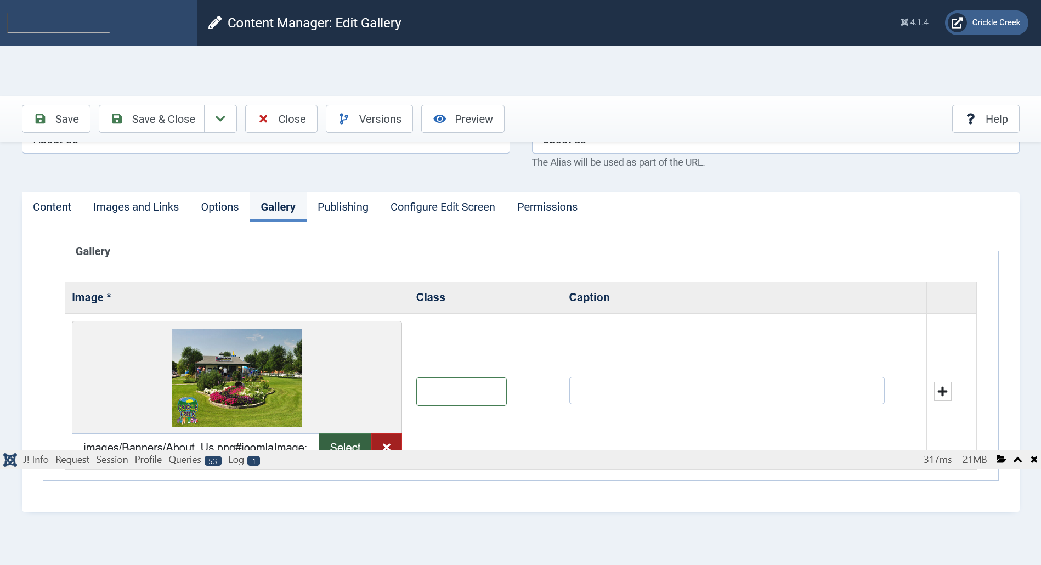Preview the article
Viewport: 1041px width, 565px height.
463,119
